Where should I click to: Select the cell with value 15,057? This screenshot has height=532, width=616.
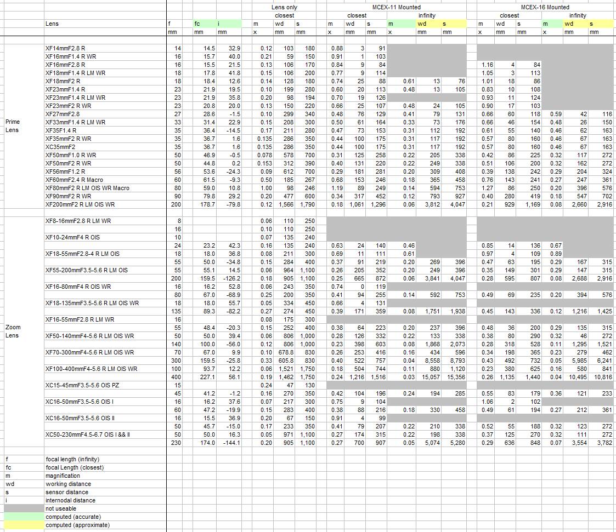tap(428, 377)
